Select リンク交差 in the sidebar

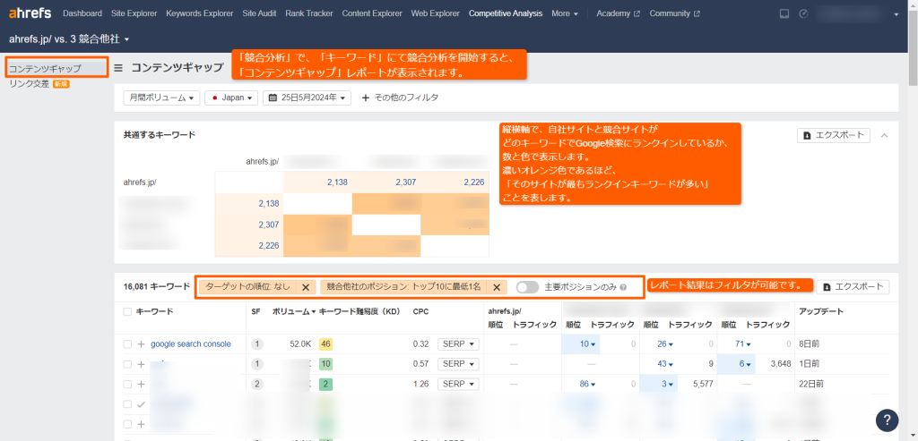tap(30, 84)
